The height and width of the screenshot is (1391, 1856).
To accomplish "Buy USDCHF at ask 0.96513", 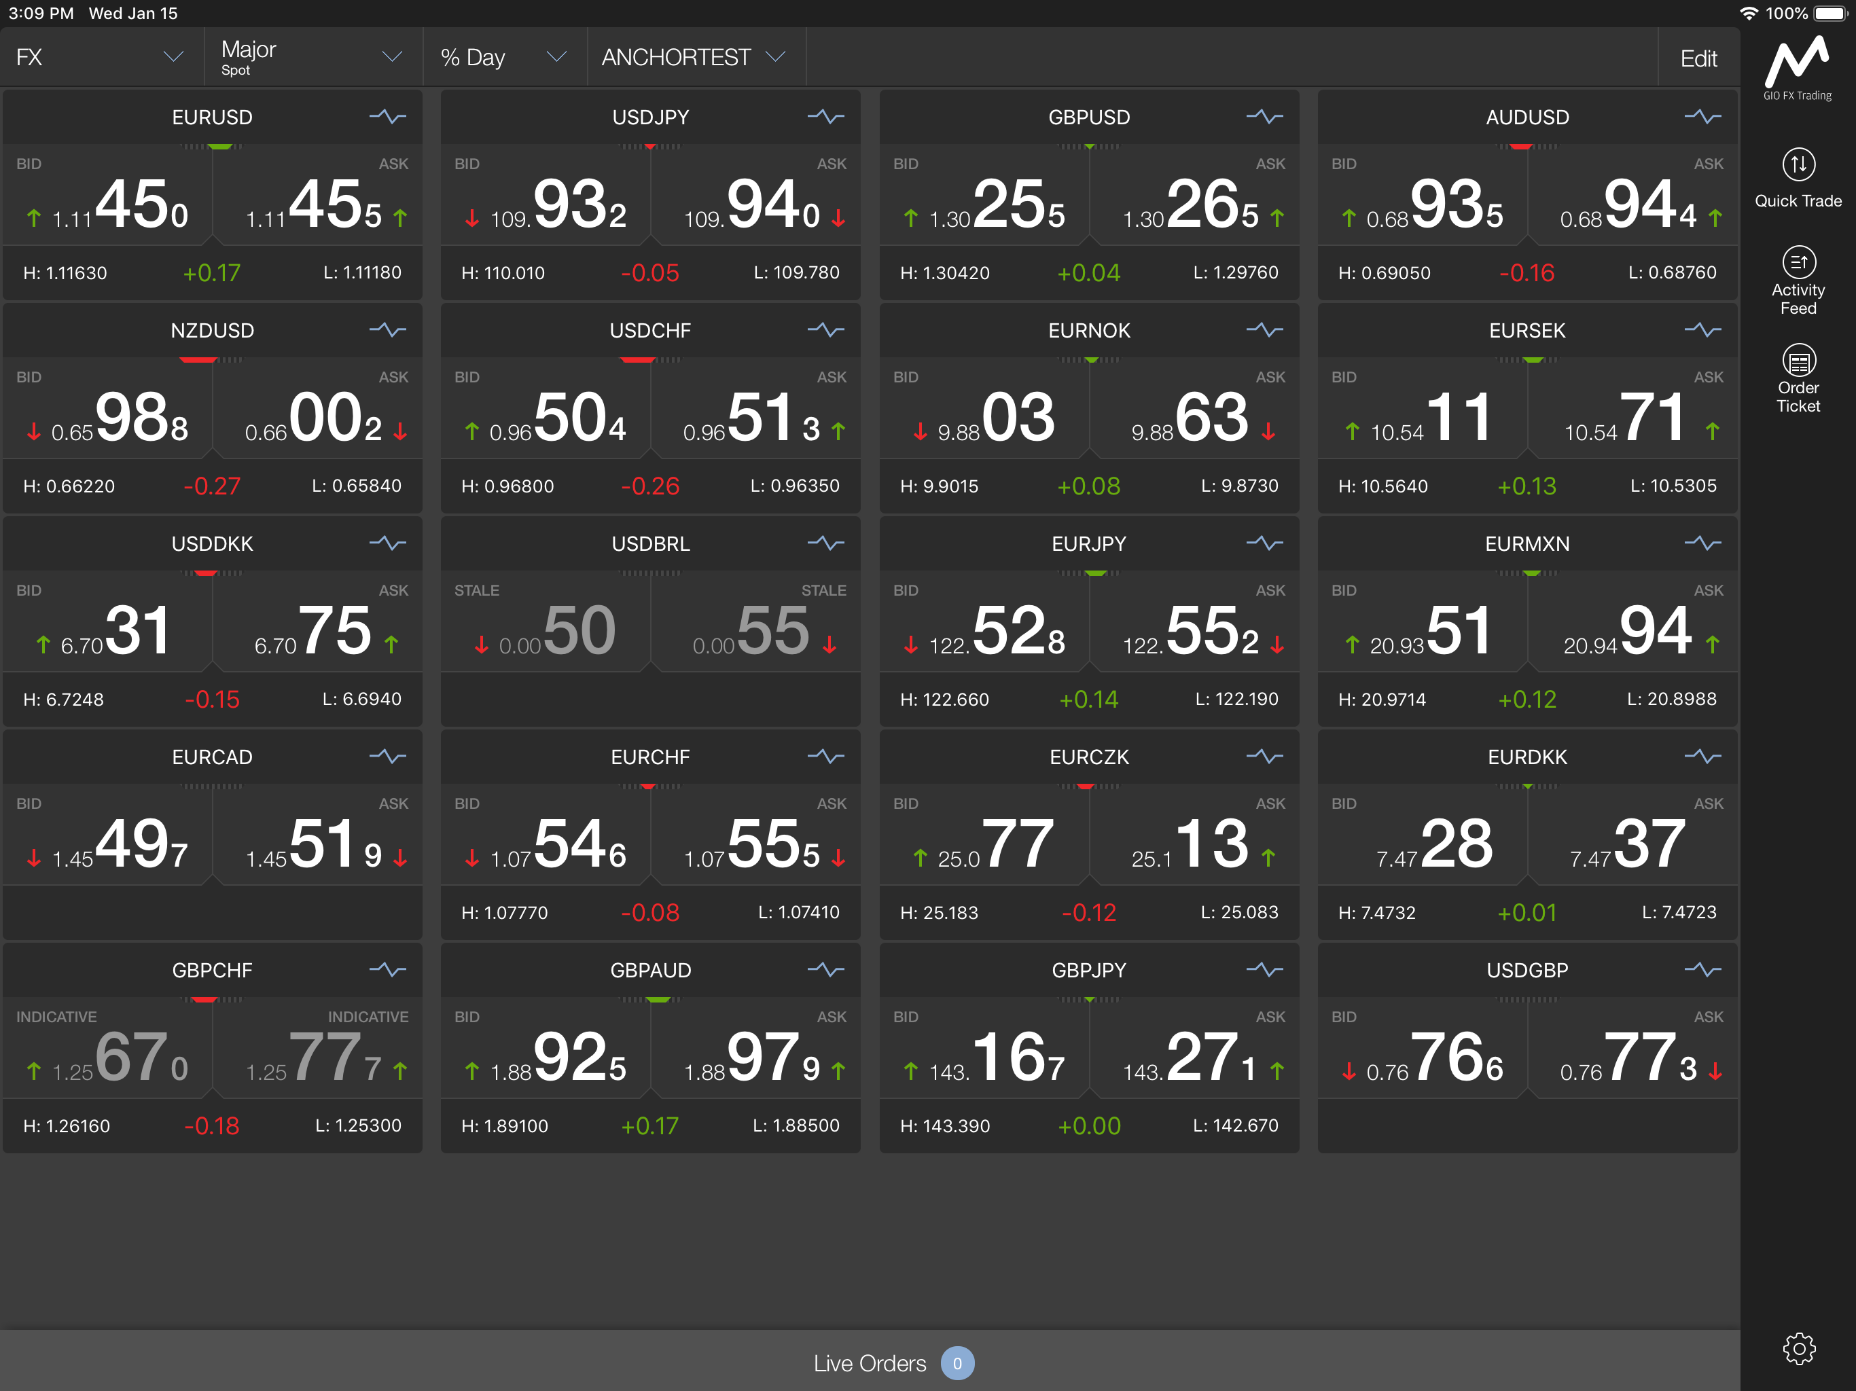I will point(755,408).
